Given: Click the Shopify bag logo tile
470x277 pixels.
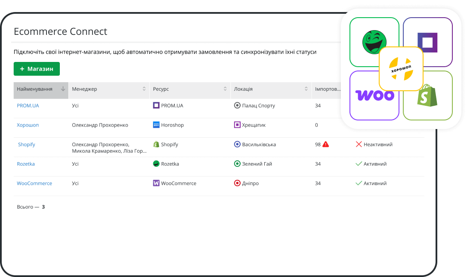Looking at the screenshot, I should (427, 95).
